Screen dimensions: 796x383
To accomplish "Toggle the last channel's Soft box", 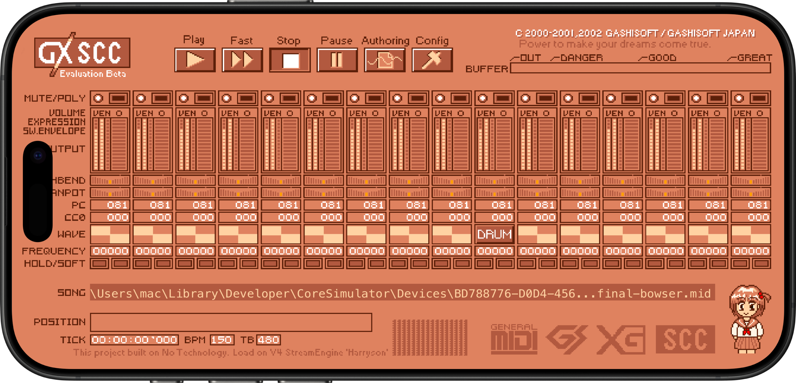I will 762,263.
